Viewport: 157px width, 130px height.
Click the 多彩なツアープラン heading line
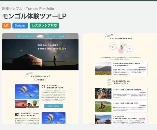121,83
